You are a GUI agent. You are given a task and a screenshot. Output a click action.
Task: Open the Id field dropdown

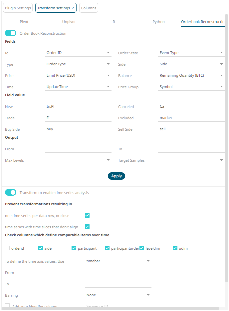click(78, 53)
